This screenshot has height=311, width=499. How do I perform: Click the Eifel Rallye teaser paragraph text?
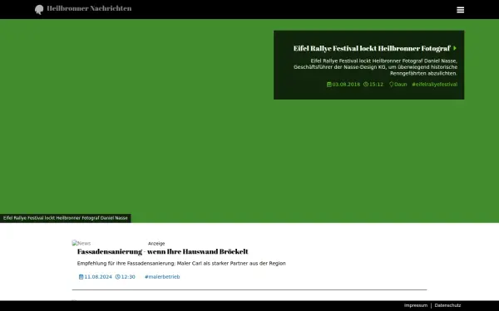click(376, 67)
